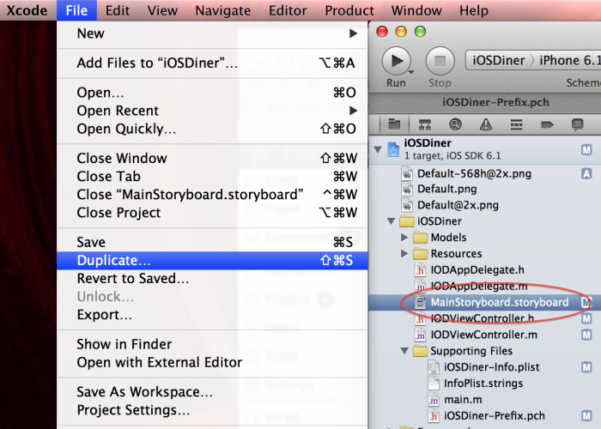Click the iOSDiner-Prefix.pch file icon in tree
Image resolution: width=601 pixels, height=429 pixels.
434,415
